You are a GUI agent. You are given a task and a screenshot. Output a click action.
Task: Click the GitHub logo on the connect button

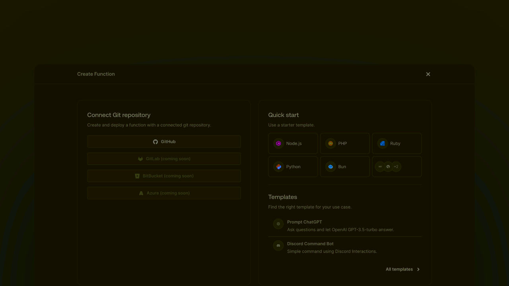155,141
